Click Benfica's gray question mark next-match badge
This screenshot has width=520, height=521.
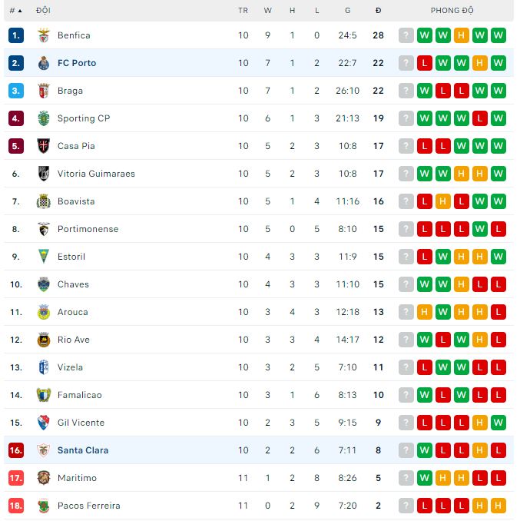pos(406,35)
